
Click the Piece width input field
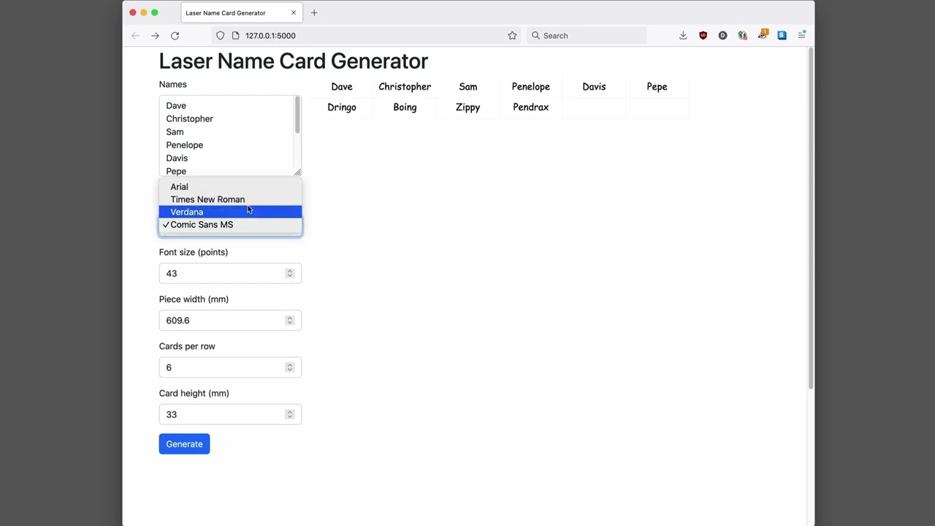(x=230, y=320)
